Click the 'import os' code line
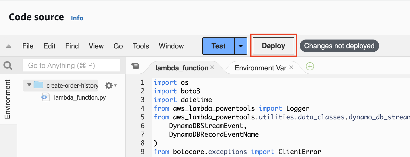The width and height of the screenshot is (410, 157). pyautogui.click(x=171, y=82)
